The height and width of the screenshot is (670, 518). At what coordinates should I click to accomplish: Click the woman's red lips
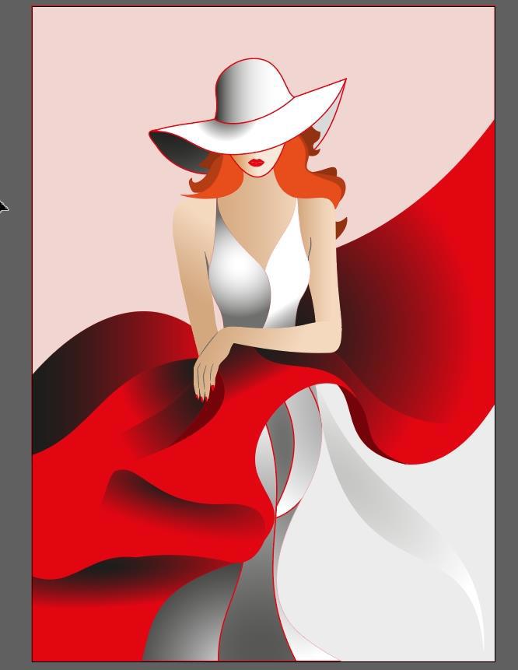point(257,163)
